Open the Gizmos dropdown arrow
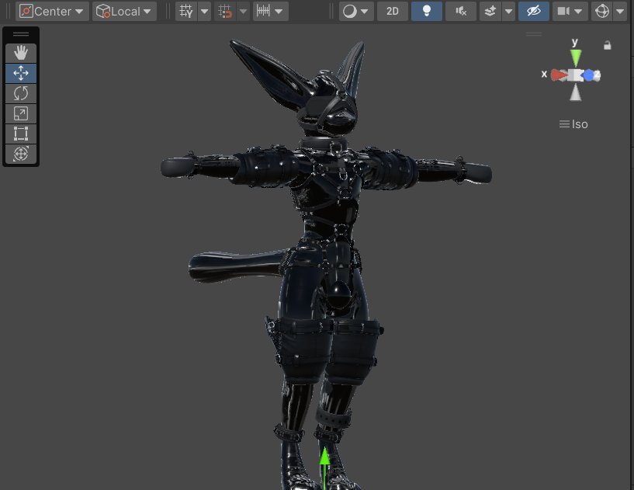Viewport: 634px width, 490px height. coord(620,12)
